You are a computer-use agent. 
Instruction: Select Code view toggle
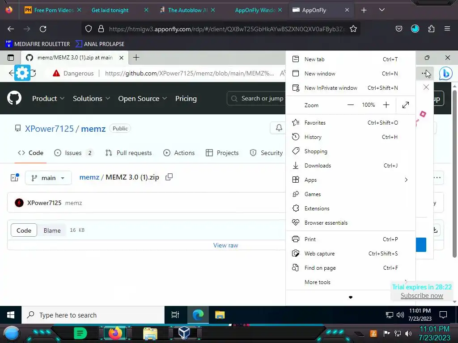click(x=24, y=230)
